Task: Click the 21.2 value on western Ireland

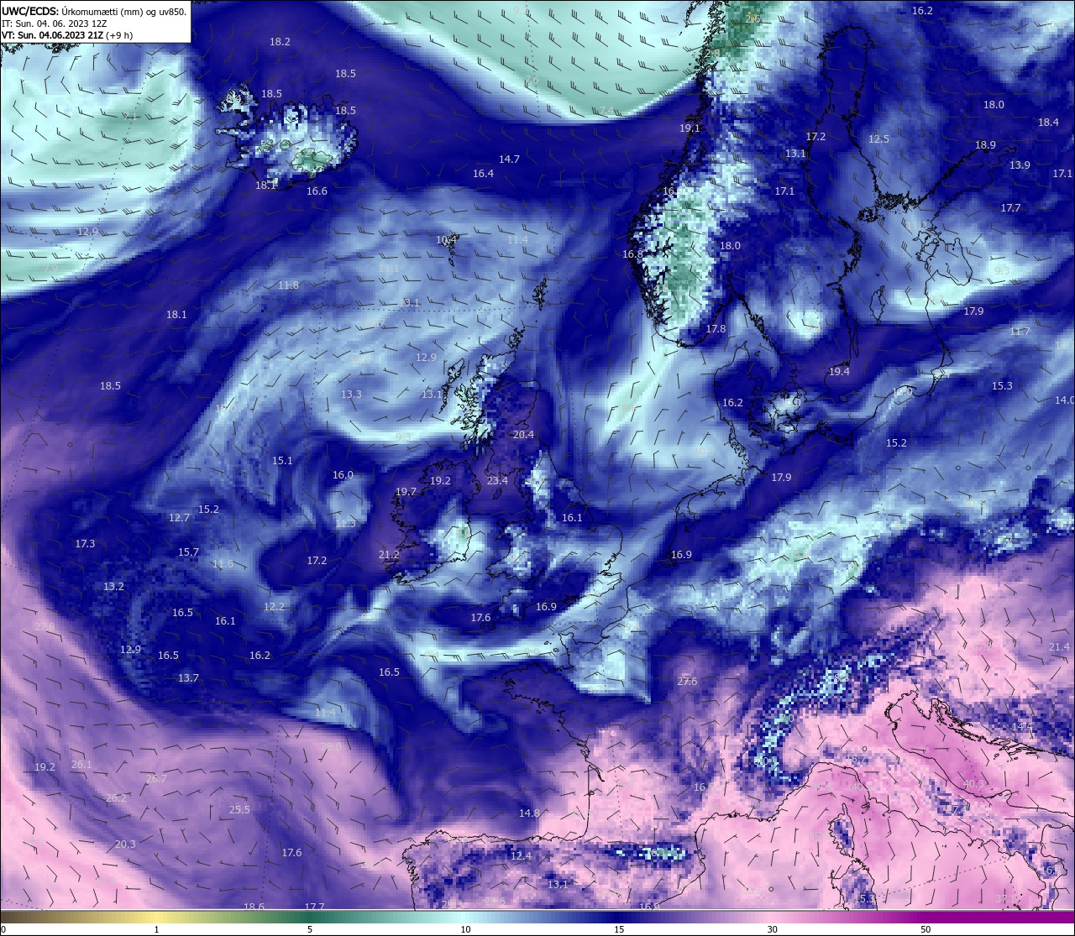Action: (389, 555)
